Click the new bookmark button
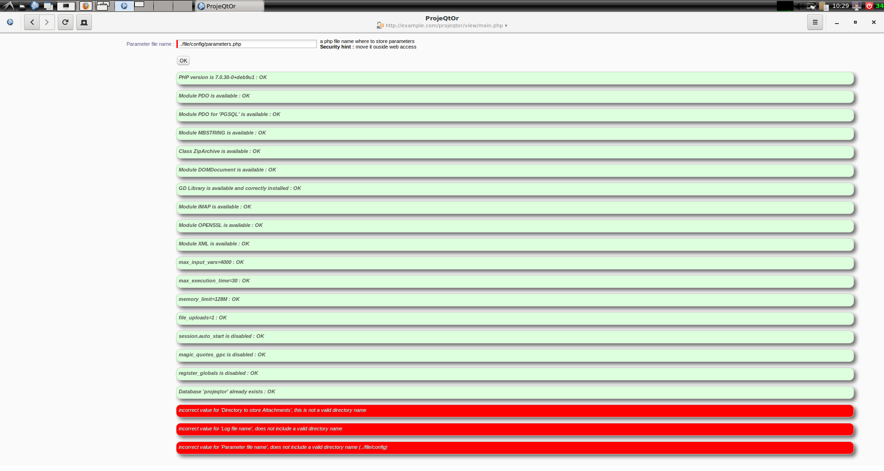884x471 pixels. [84, 22]
